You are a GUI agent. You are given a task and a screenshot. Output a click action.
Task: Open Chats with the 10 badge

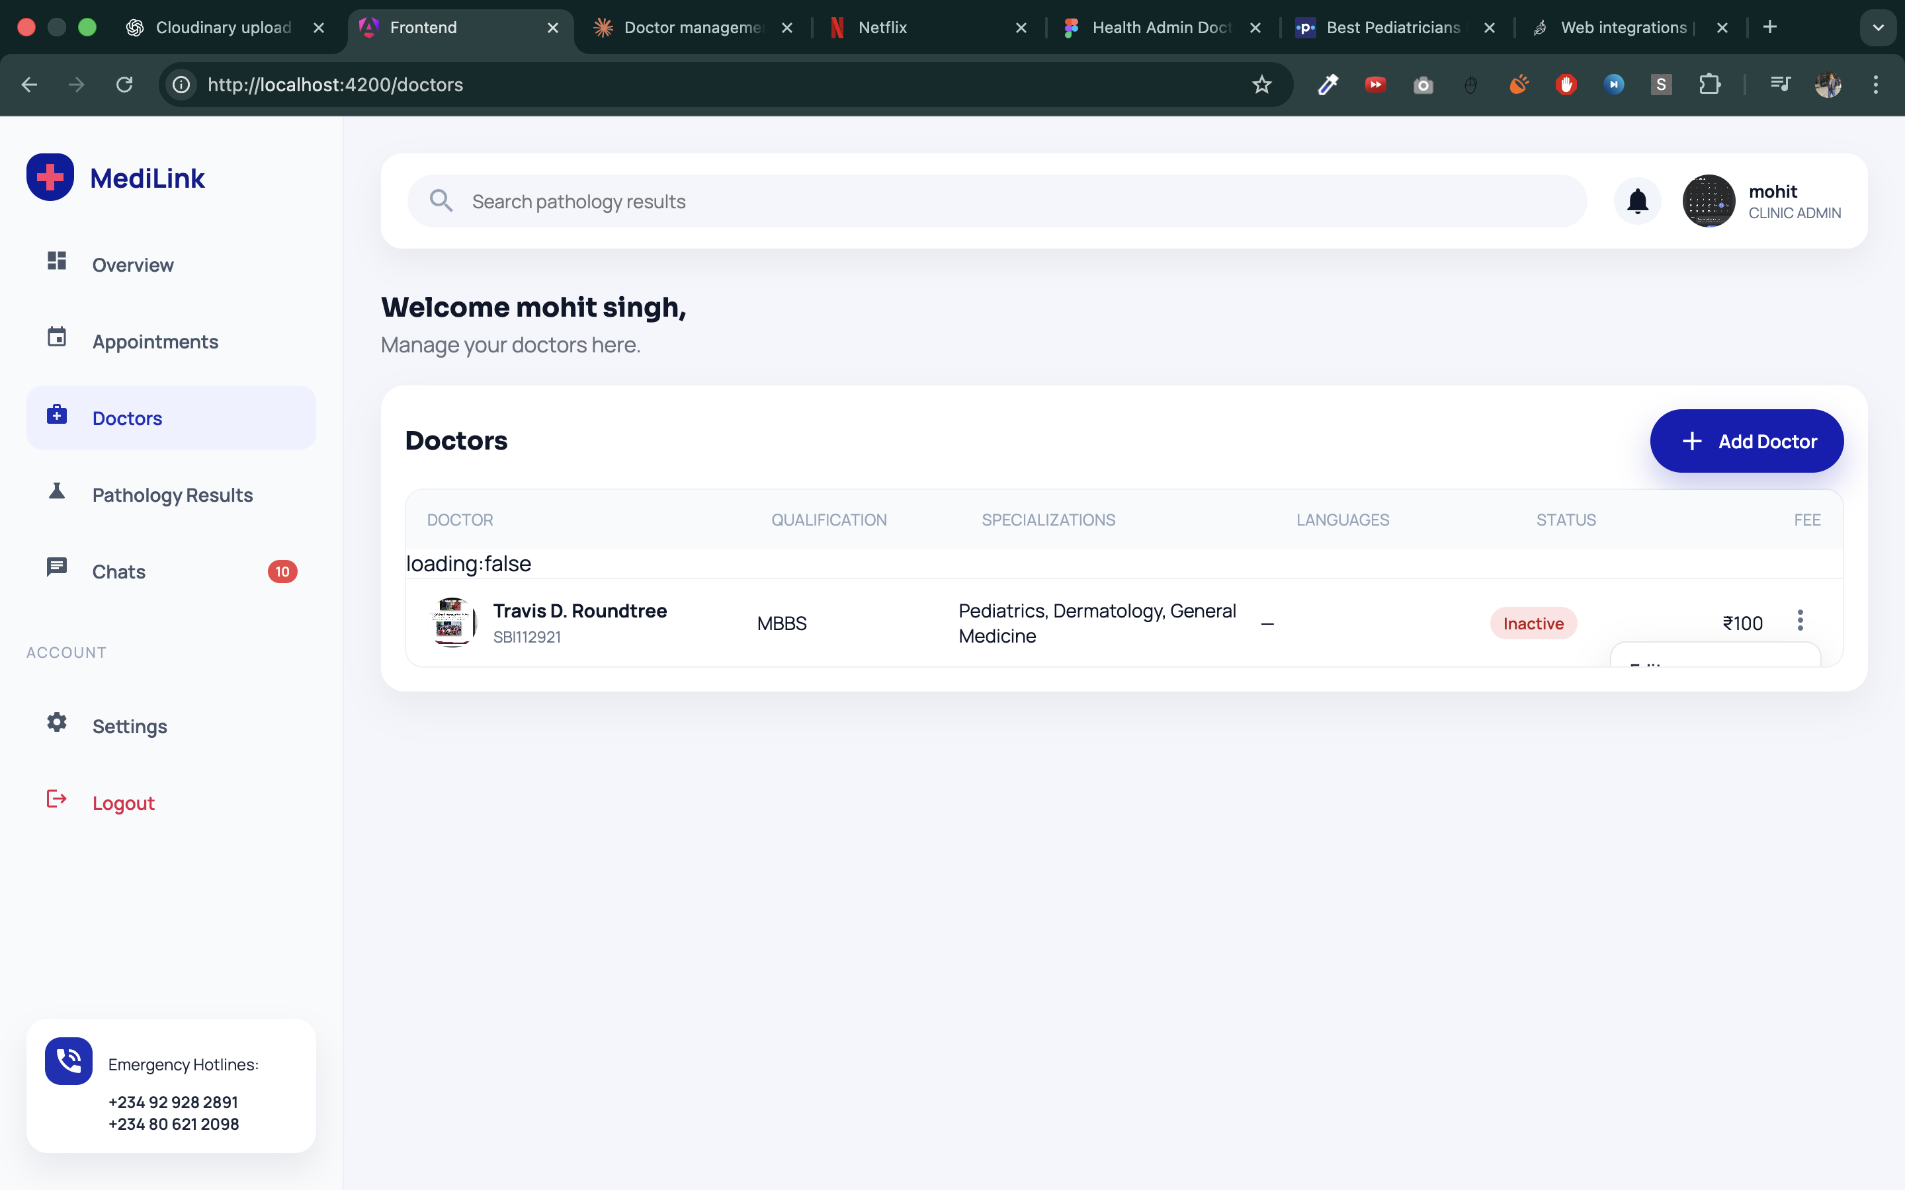(119, 572)
